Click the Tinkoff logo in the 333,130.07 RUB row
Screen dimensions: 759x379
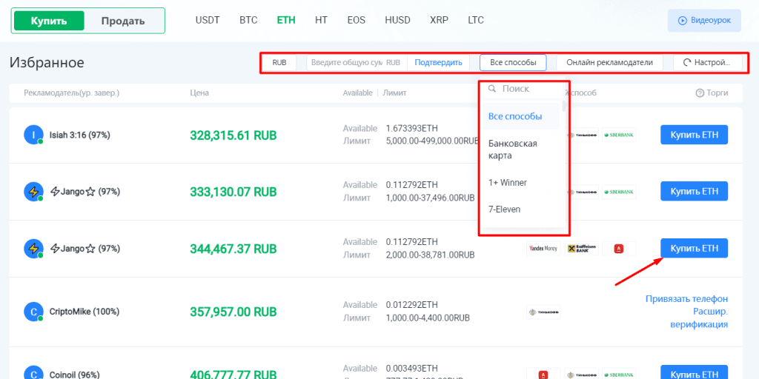pos(583,192)
